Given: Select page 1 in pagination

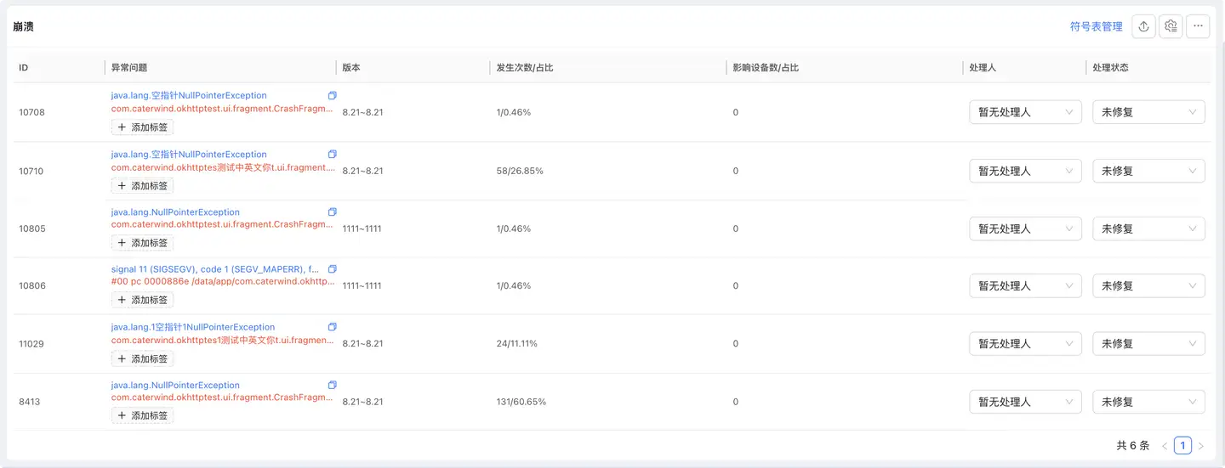Looking at the screenshot, I should [x=1182, y=445].
